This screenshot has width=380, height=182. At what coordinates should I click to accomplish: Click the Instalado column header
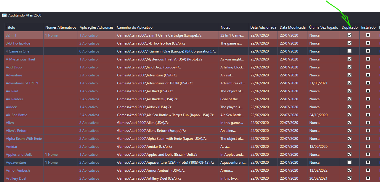(x=368, y=27)
